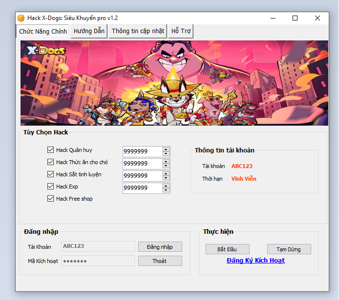This screenshot has height=300, width=339.
Task: Toggle the Hack Quân huy checkbox
Action: pyautogui.click(x=50, y=150)
